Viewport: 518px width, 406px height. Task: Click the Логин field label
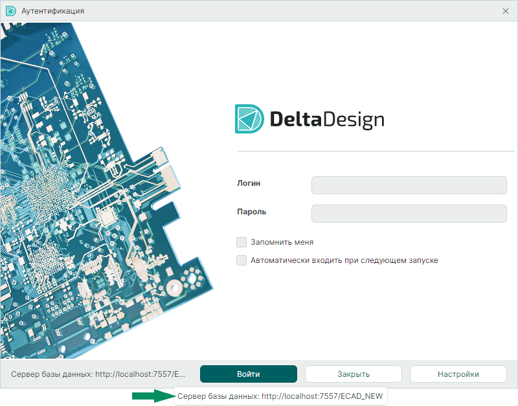point(249,183)
